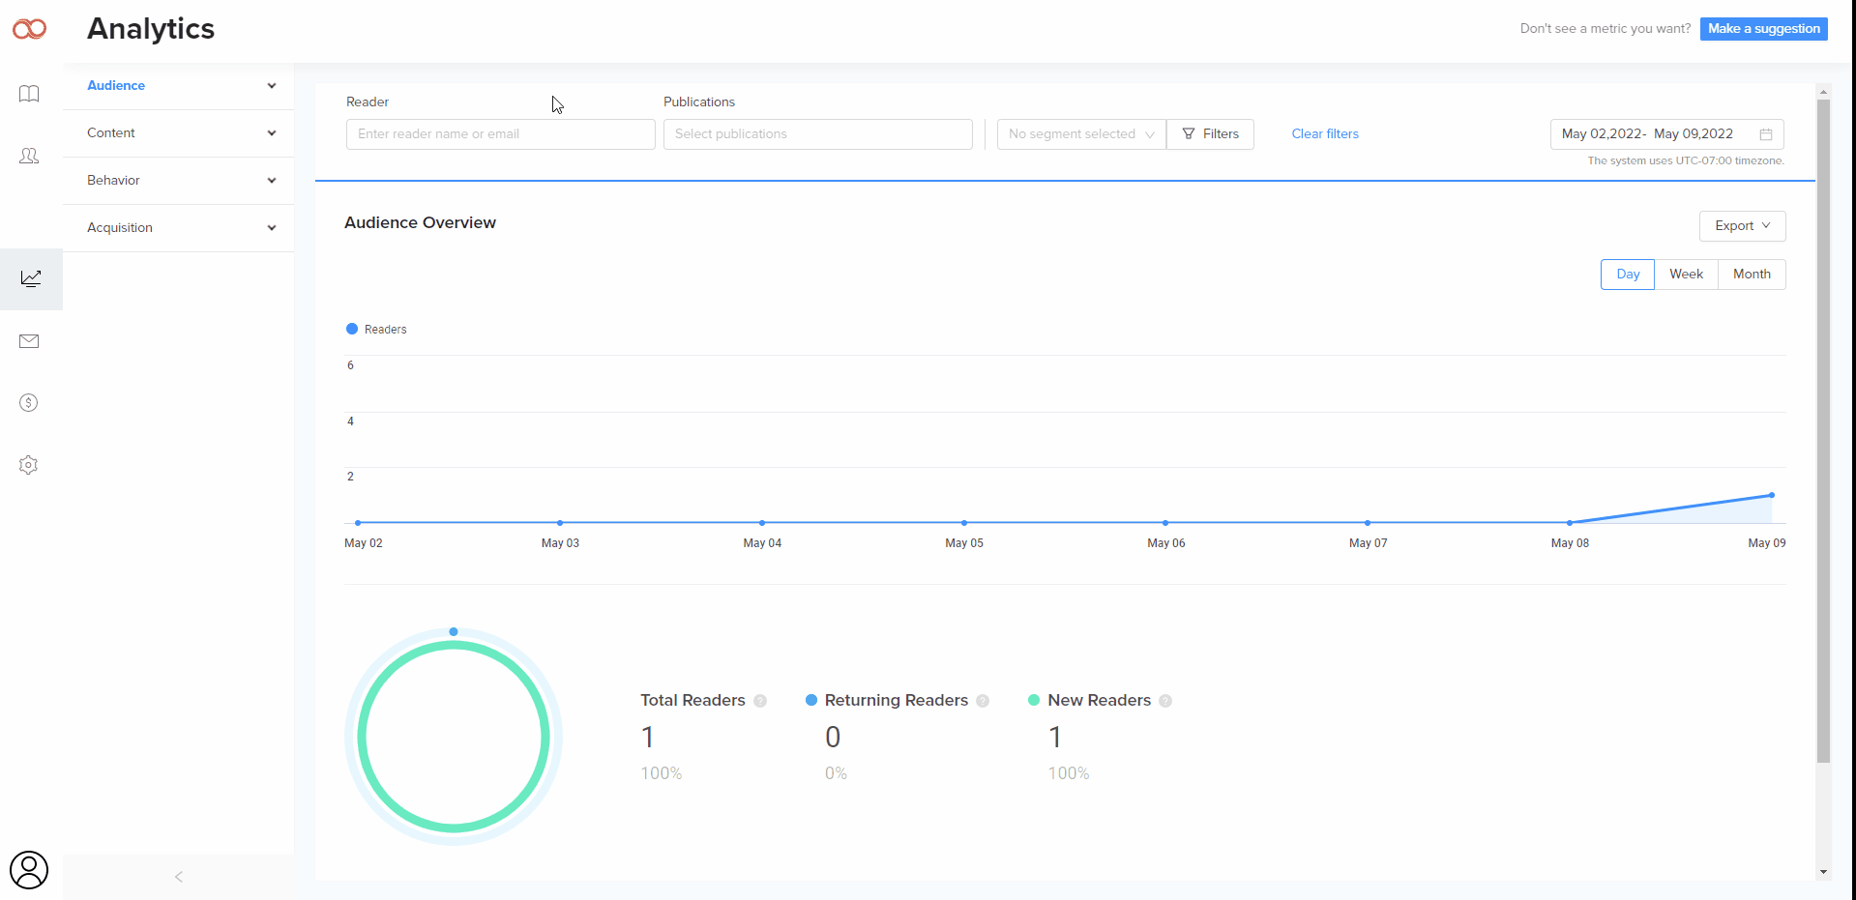Click the reader name input field
This screenshot has width=1856, height=900.
[x=500, y=134]
